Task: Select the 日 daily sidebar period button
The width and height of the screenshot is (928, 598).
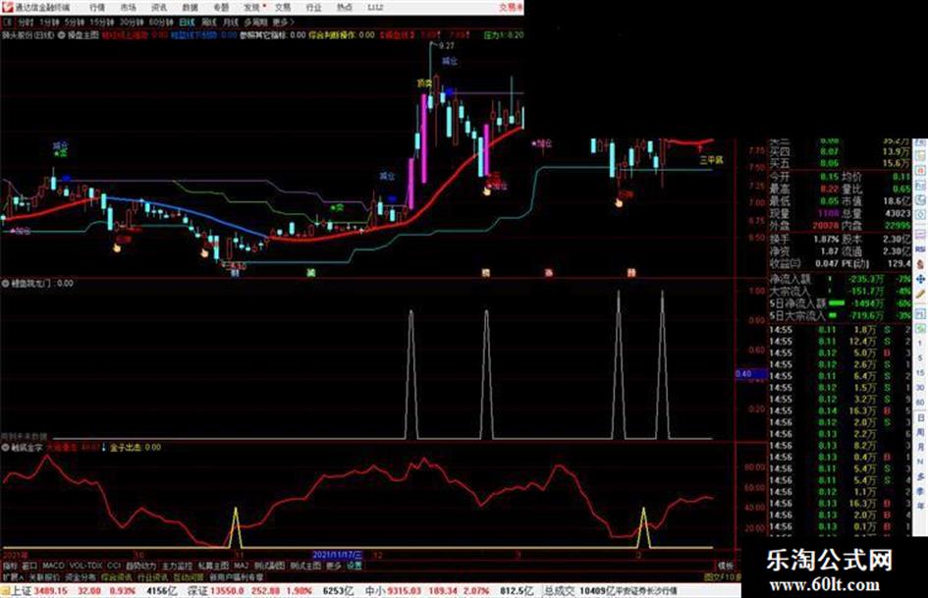Action: point(920,417)
